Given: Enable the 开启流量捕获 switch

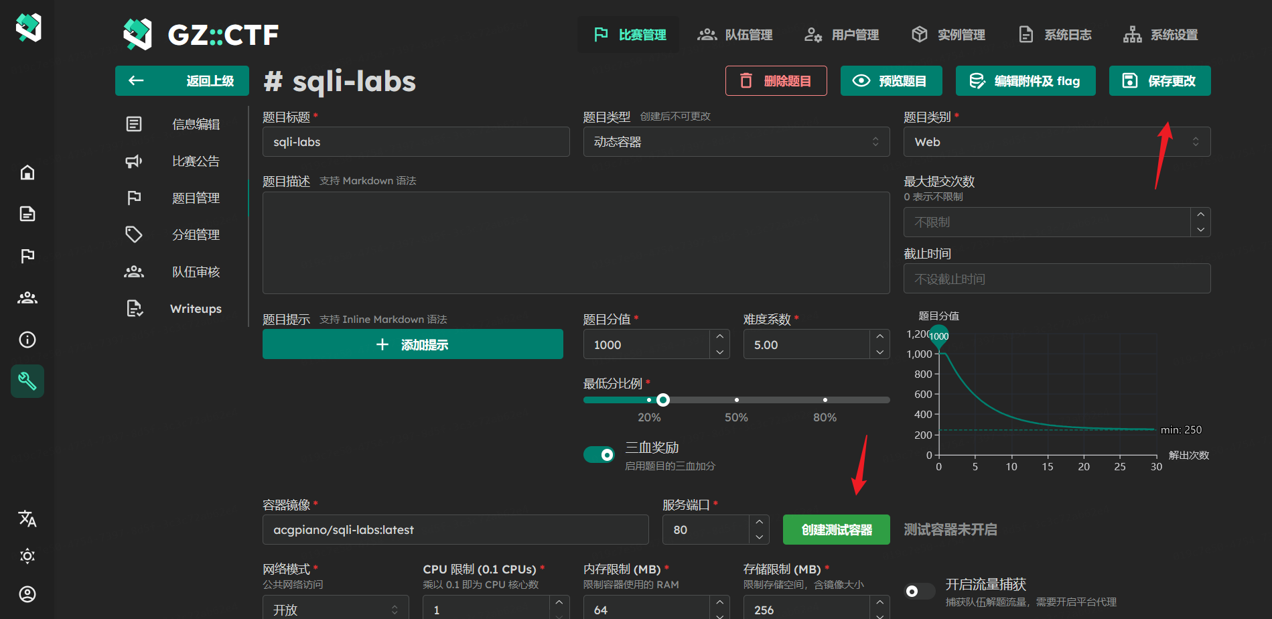Looking at the screenshot, I should 918,591.
